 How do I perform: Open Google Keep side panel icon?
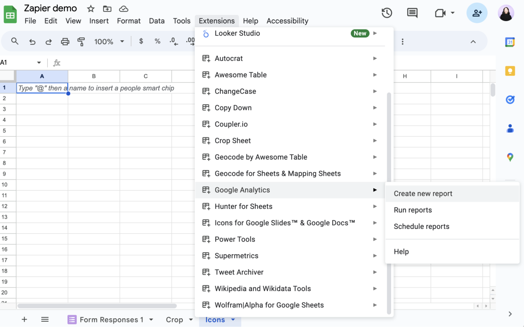pos(510,71)
